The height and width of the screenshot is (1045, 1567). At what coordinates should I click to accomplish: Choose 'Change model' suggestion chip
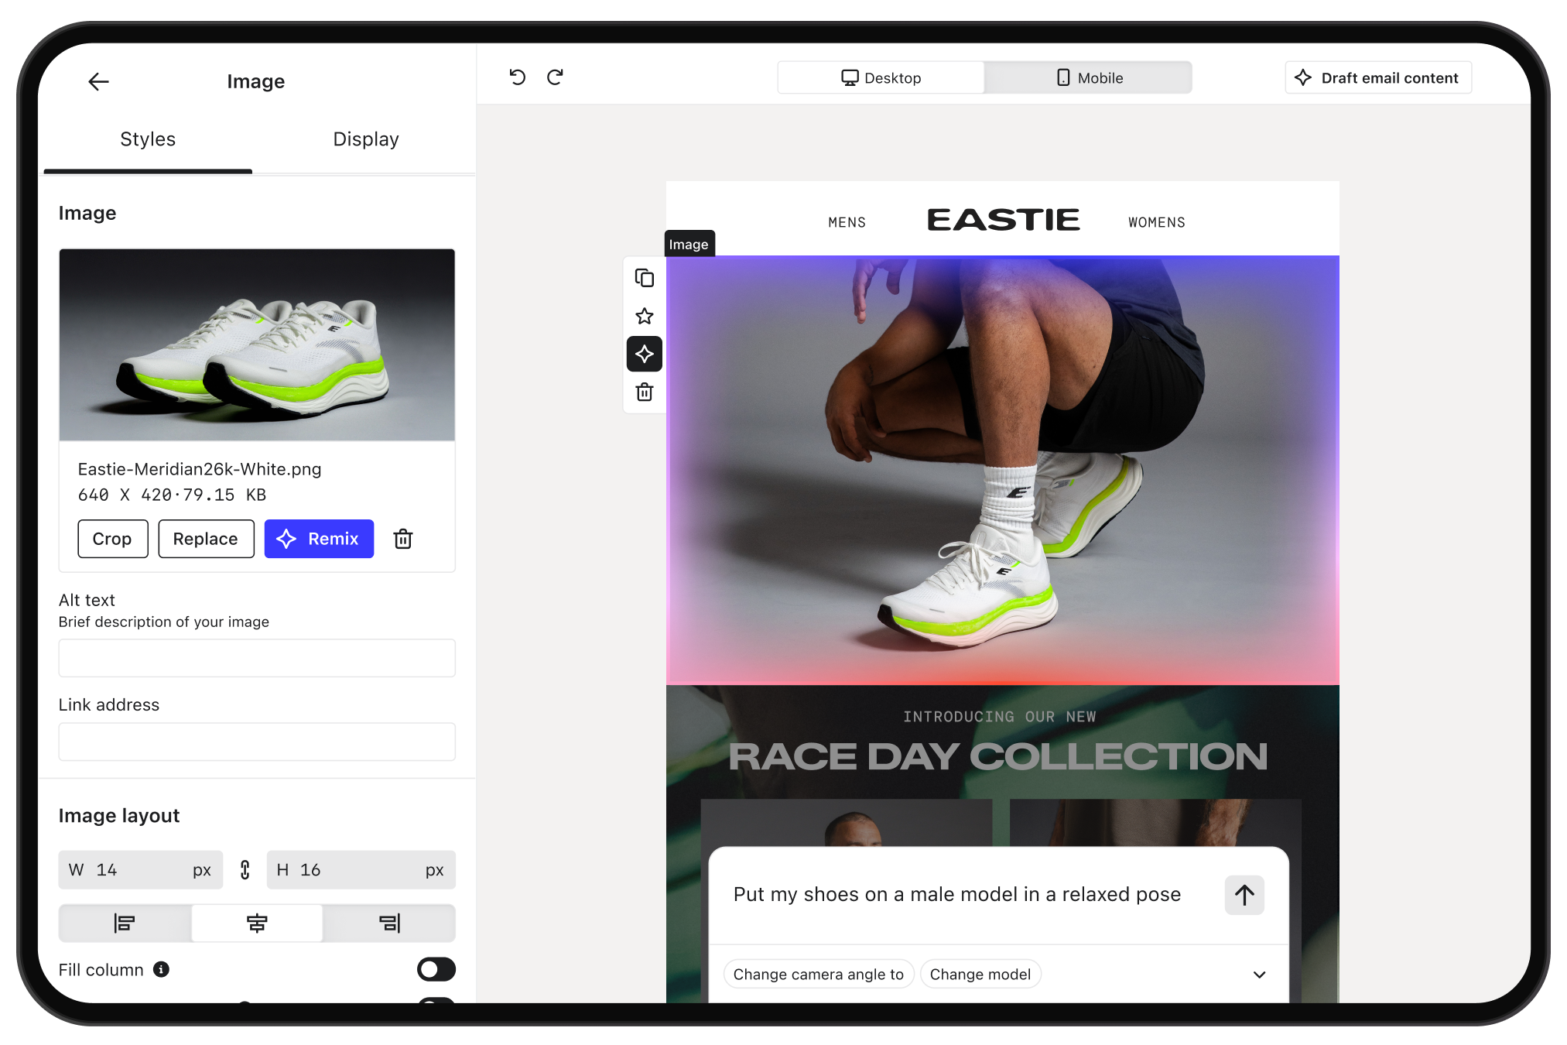point(980,975)
